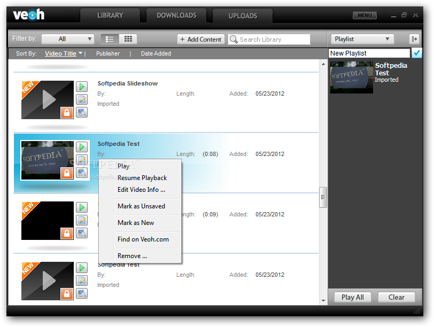
Task: Find similar icon for the 0:09 video
Action: pyautogui.click(x=82, y=233)
